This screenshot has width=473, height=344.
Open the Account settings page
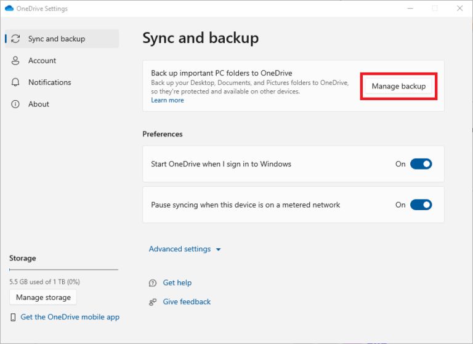(x=62, y=60)
